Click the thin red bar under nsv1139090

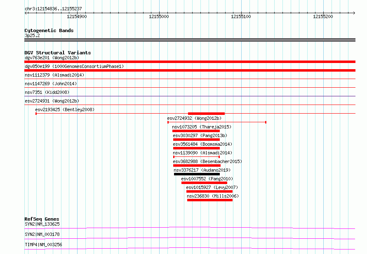click(x=196, y=157)
